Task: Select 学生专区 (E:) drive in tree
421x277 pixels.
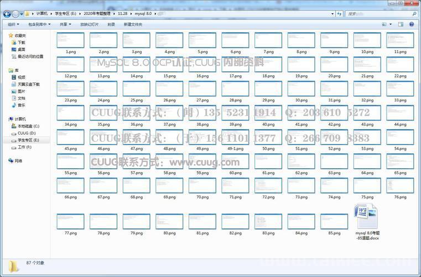Action: (x=25, y=140)
